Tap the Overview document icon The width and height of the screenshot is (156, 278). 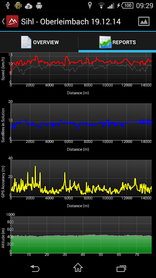coord(26,42)
